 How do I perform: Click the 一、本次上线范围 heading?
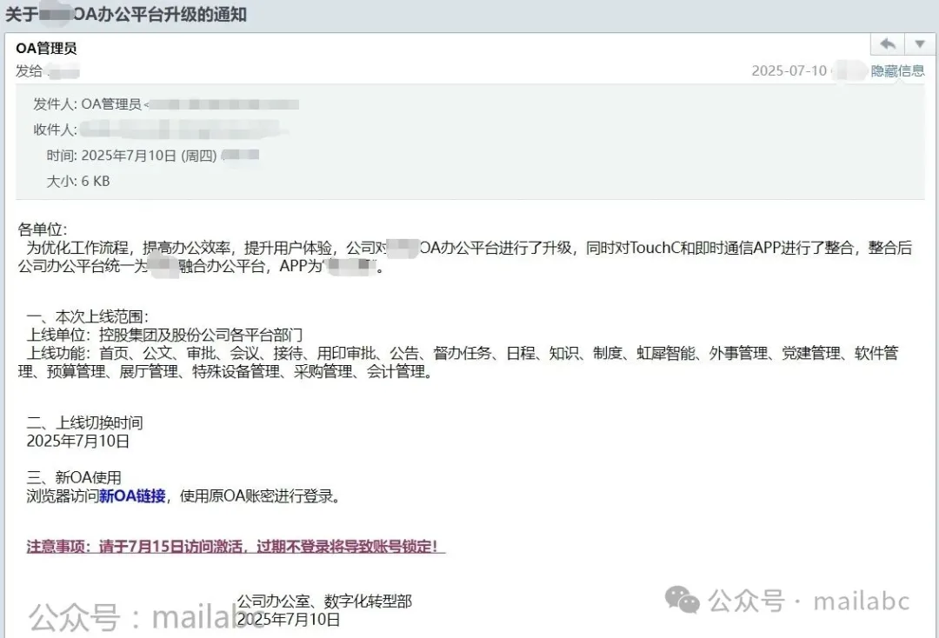tap(88, 316)
